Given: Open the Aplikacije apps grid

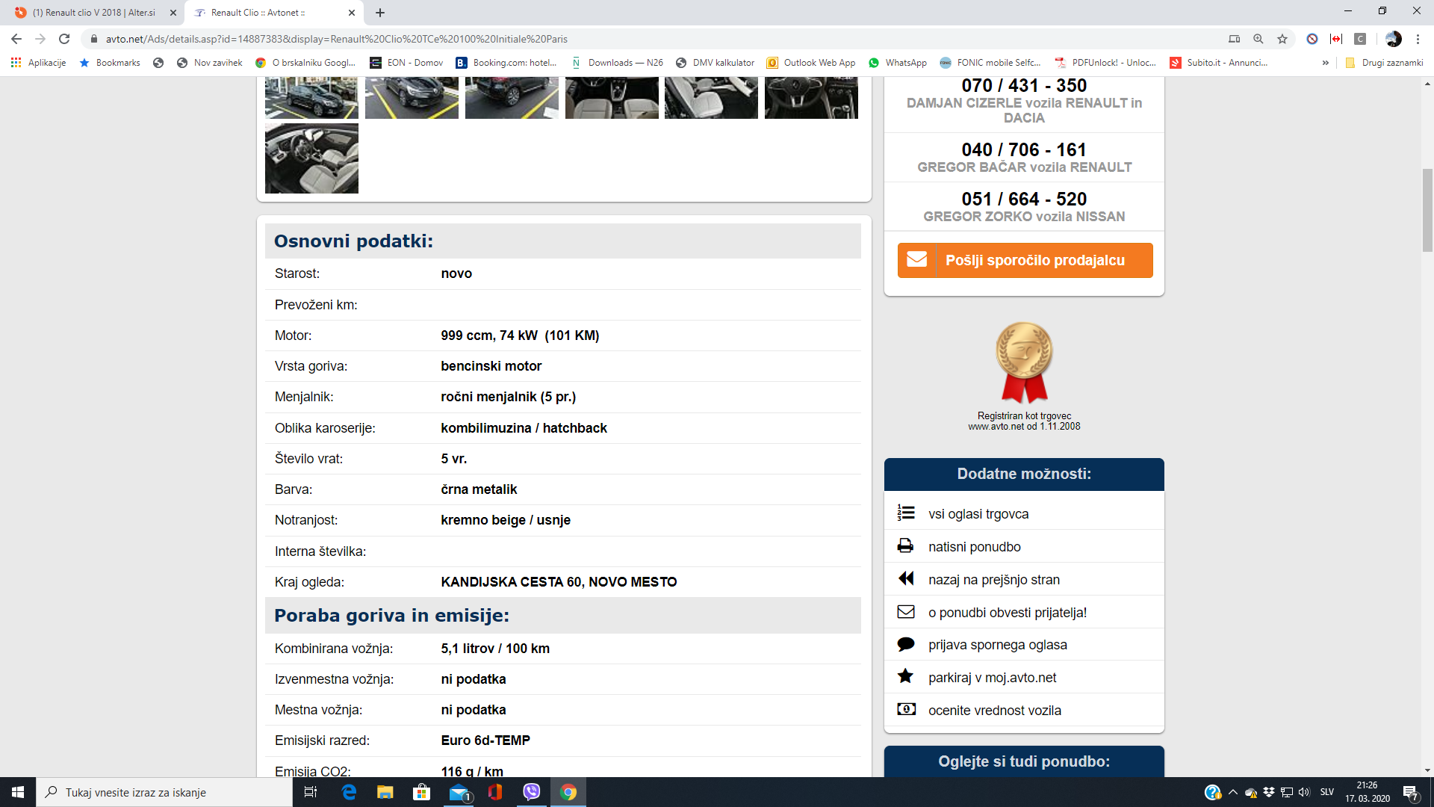Looking at the screenshot, I should click(39, 63).
